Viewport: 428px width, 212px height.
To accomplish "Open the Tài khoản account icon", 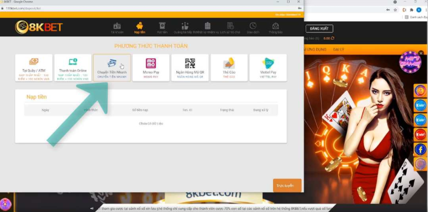I will point(117,28).
